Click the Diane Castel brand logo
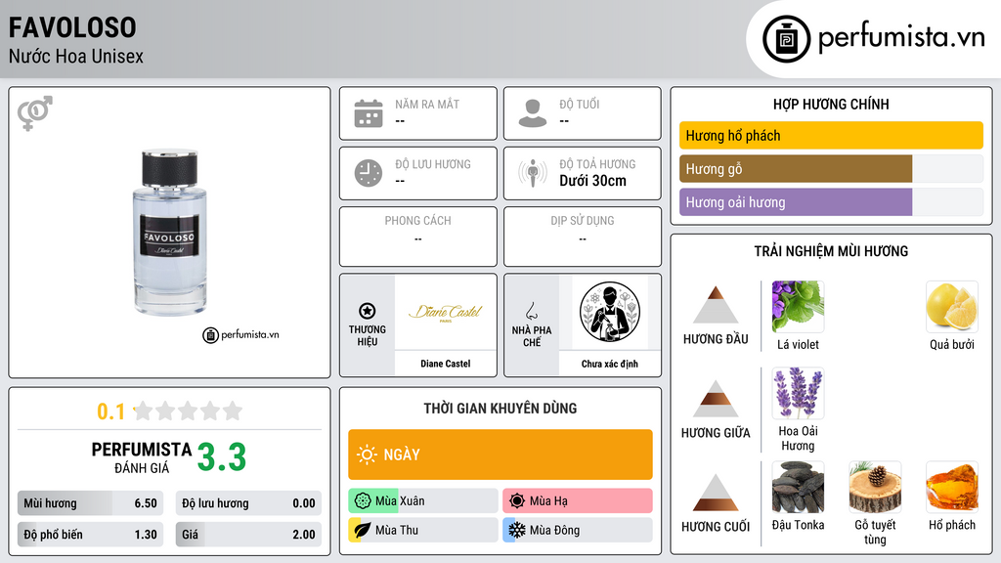 [446, 312]
